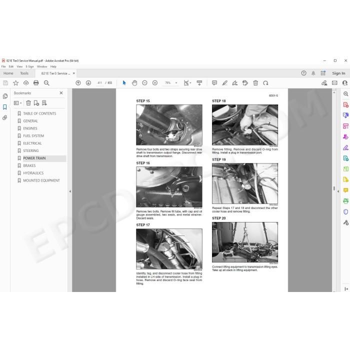Send file by email icon
Screen dimensions: 350x350
(334, 83)
